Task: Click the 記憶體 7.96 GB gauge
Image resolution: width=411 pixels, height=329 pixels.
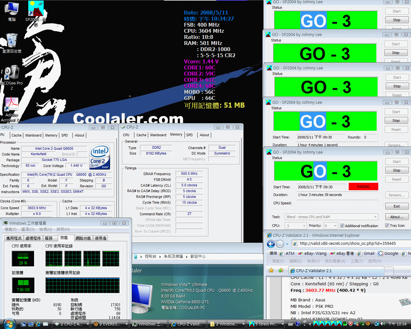Action: [x=23, y=285]
